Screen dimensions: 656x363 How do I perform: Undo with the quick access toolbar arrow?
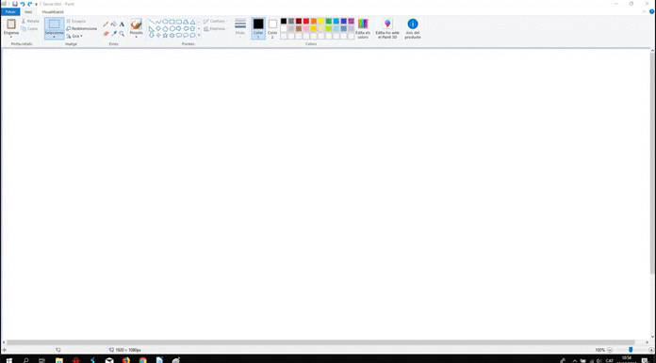23,4
